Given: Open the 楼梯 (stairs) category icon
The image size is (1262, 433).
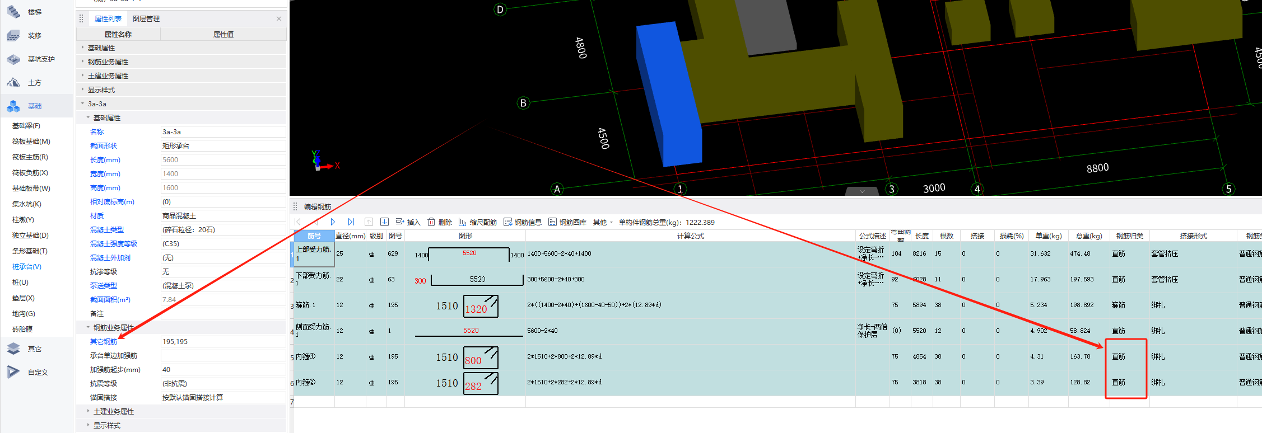Looking at the screenshot, I should tap(14, 12).
